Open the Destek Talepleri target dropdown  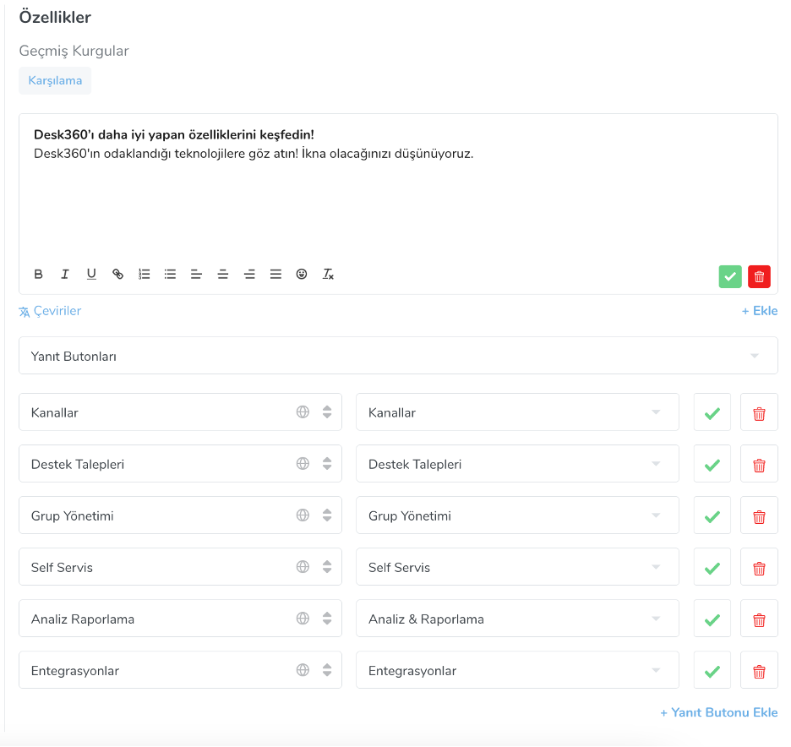(x=517, y=464)
